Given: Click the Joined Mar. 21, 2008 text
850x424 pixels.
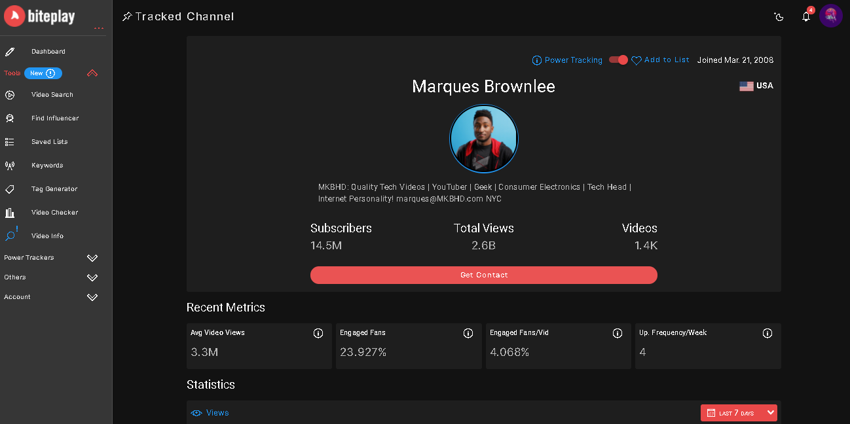Looking at the screenshot, I should pos(735,60).
